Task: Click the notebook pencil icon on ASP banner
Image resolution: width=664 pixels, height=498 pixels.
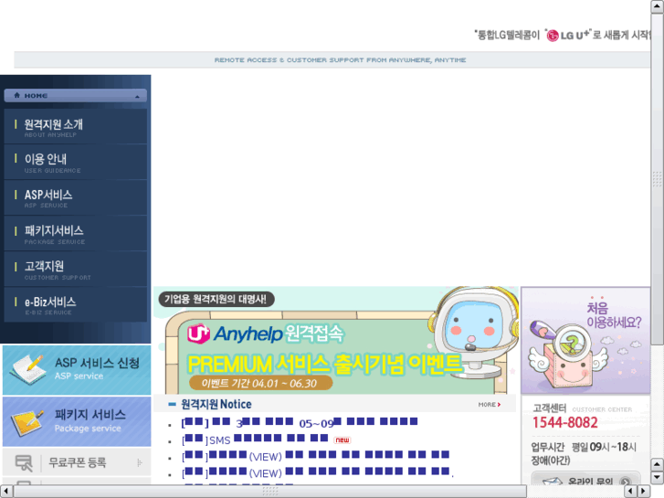Action: tap(28, 369)
